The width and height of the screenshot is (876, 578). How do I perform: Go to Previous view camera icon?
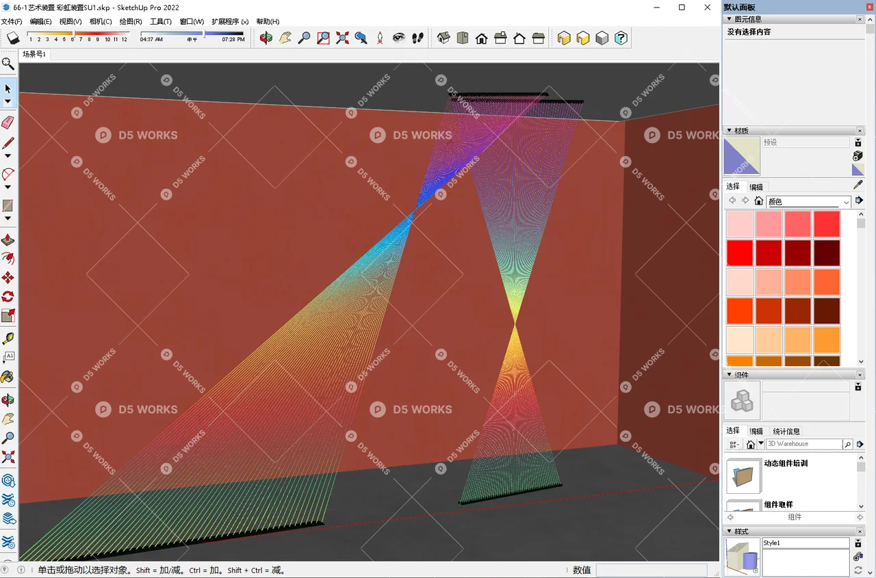point(361,38)
